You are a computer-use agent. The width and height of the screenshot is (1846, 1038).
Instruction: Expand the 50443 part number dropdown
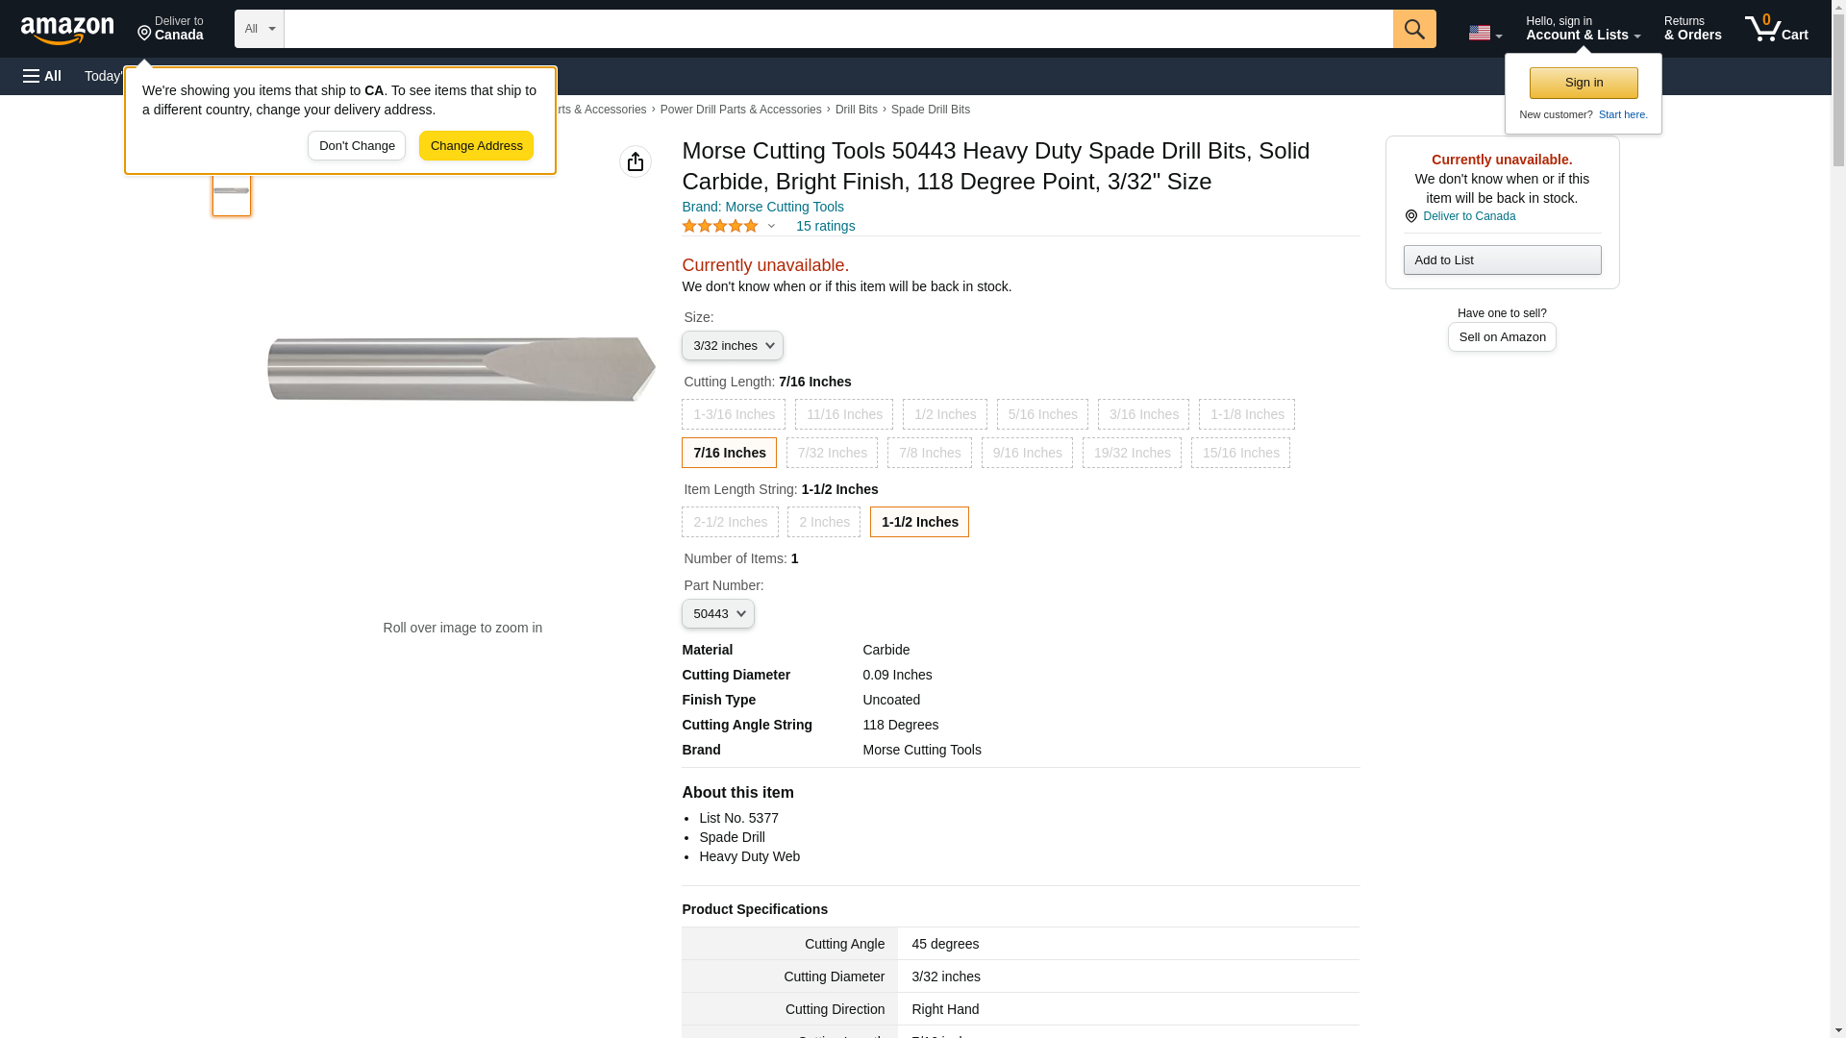pos(717,613)
